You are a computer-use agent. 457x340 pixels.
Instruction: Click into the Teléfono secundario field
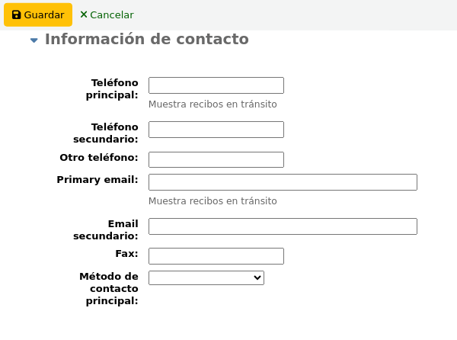216,130
